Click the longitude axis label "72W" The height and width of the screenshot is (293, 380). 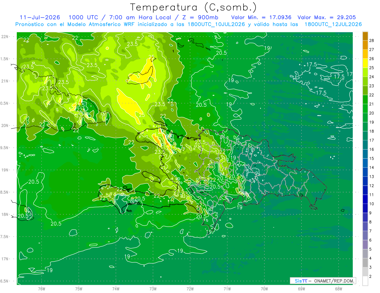tap(190, 289)
